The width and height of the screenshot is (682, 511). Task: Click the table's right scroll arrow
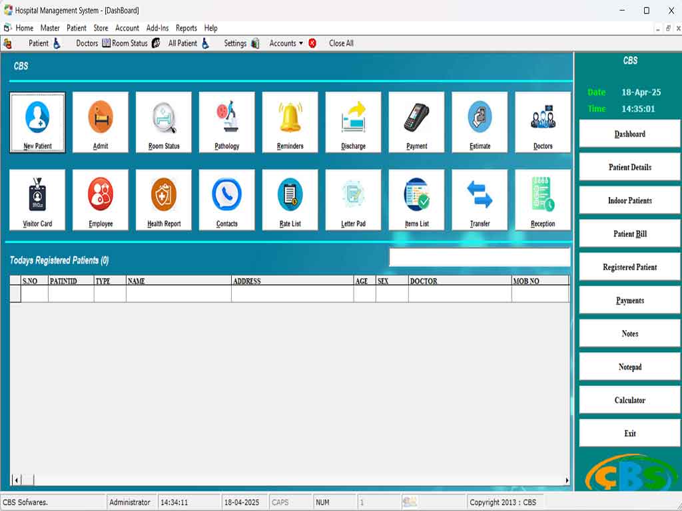(567, 480)
